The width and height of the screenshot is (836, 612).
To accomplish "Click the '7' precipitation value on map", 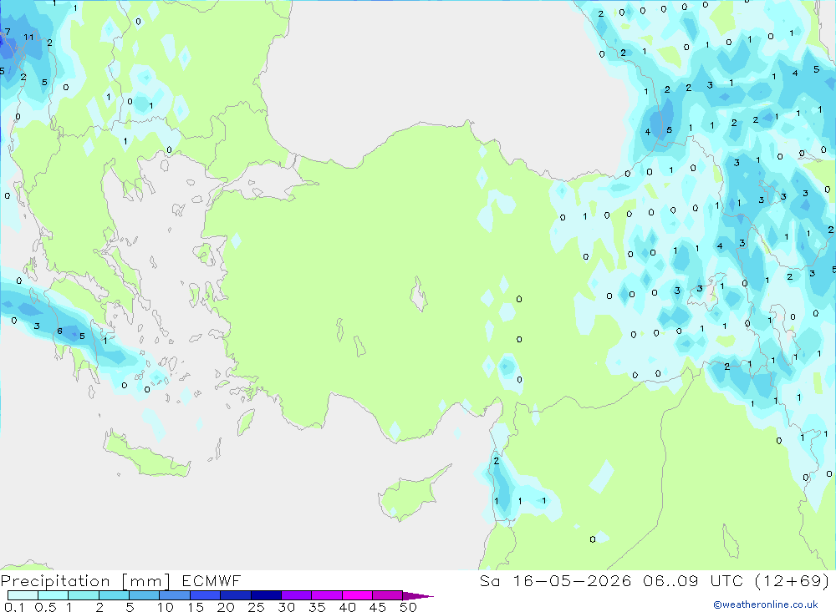I will [8, 32].
